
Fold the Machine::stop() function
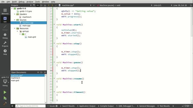pyautogui.click(x=54, y=43)
